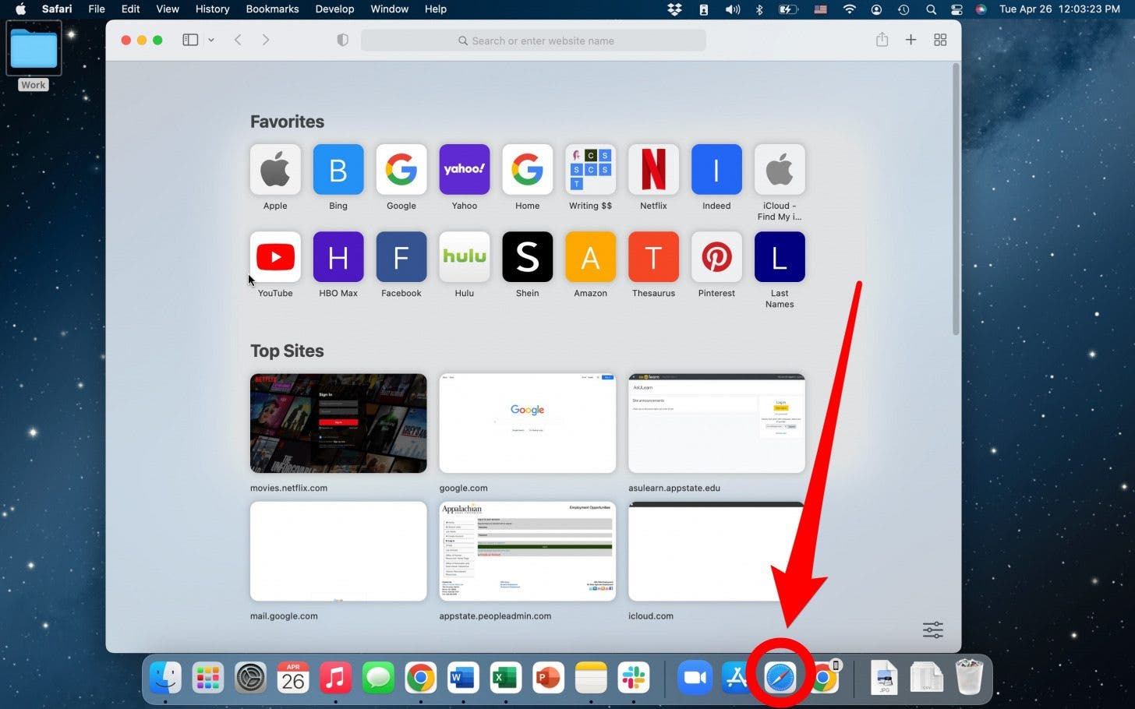The width and height of the screenshot is (1135, 709).
Task: Click the Wi-Fi status icon
Action: click(x=850, y=9)
